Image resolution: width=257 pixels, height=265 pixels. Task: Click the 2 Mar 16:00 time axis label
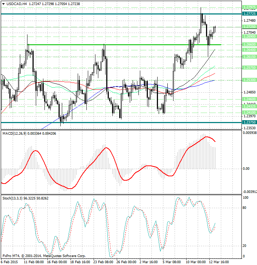tap(149, 262)
